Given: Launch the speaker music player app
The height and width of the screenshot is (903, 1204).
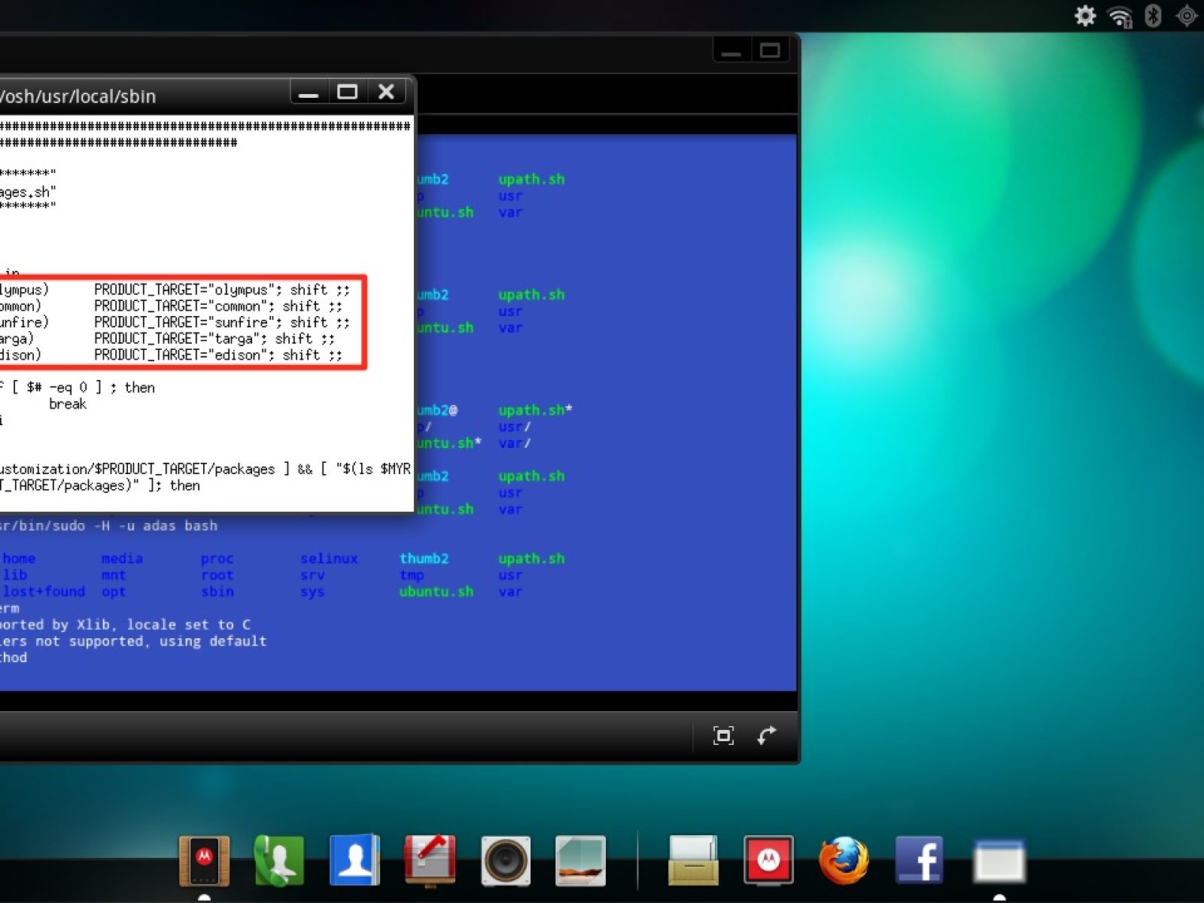Looking at the screenshot, I should click(x=505, y=860).
